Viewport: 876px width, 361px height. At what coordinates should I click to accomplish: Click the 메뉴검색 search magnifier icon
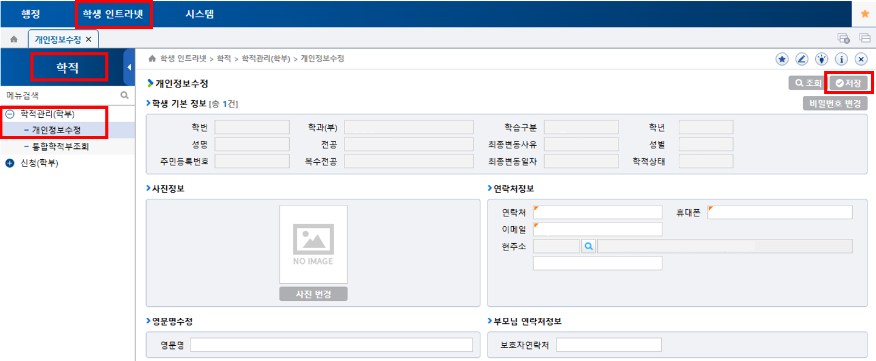124,95
